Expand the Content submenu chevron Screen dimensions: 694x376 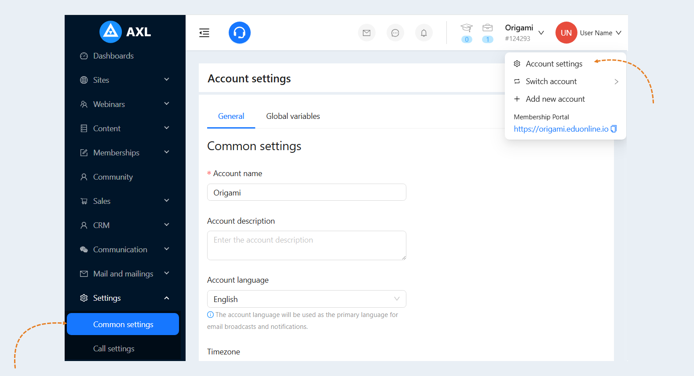[167, 128]
